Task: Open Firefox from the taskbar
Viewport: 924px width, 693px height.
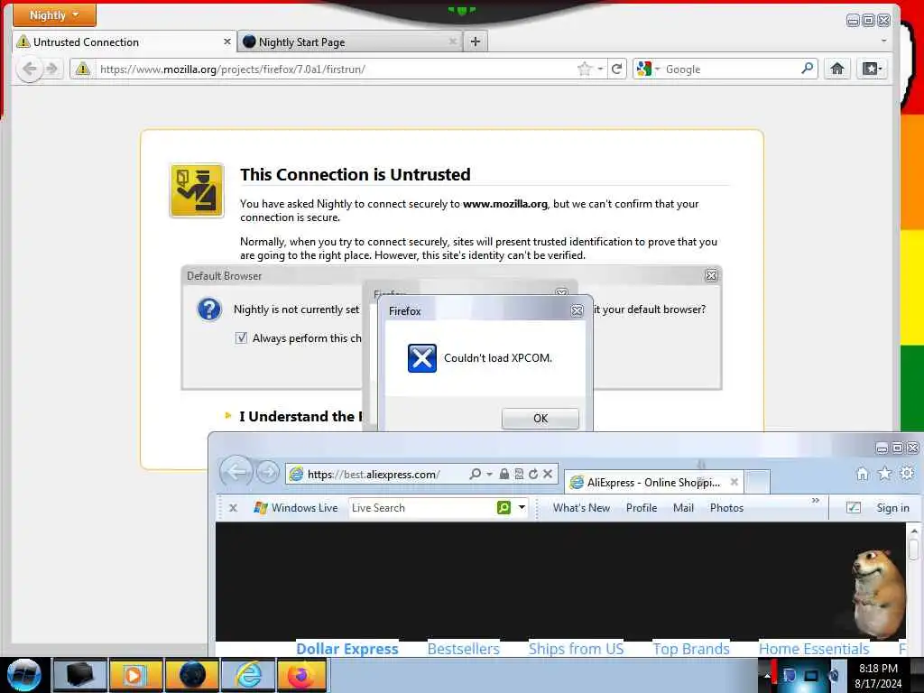Action: [x=301, y=675]
